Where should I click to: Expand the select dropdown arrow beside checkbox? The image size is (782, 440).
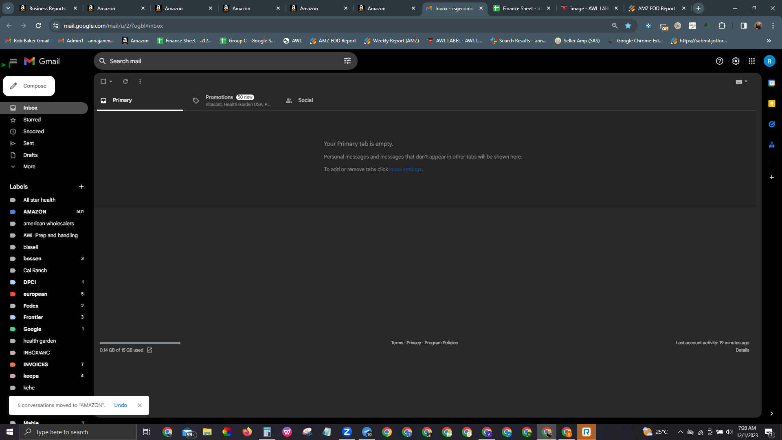point(111,81)
